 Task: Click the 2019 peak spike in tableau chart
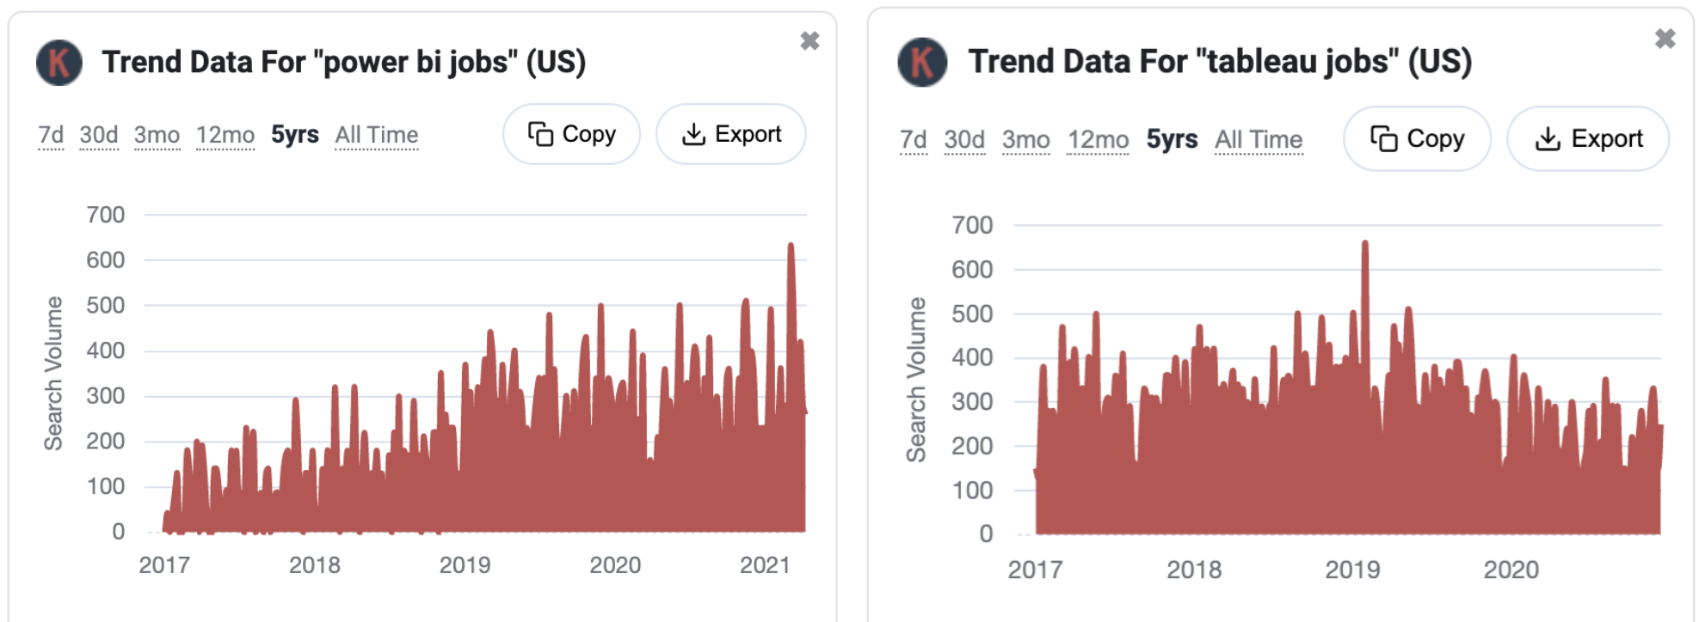pyautogui.click(x=1364, y=245)
